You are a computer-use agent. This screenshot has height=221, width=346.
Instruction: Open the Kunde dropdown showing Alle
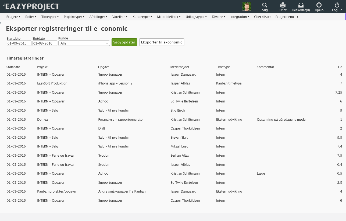click(84, 43)
